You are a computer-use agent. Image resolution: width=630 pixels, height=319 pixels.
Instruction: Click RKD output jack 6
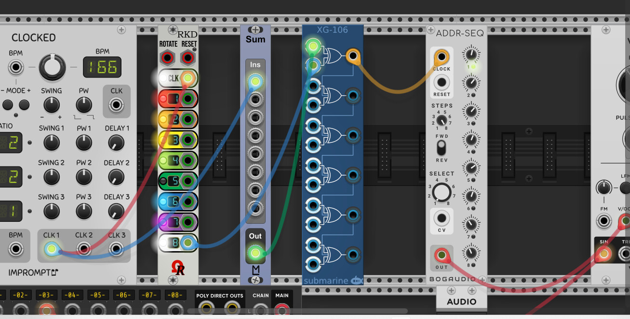coord(188,201)
